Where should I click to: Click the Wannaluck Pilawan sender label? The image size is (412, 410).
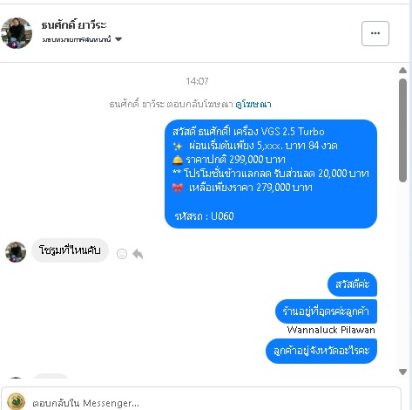331,330
